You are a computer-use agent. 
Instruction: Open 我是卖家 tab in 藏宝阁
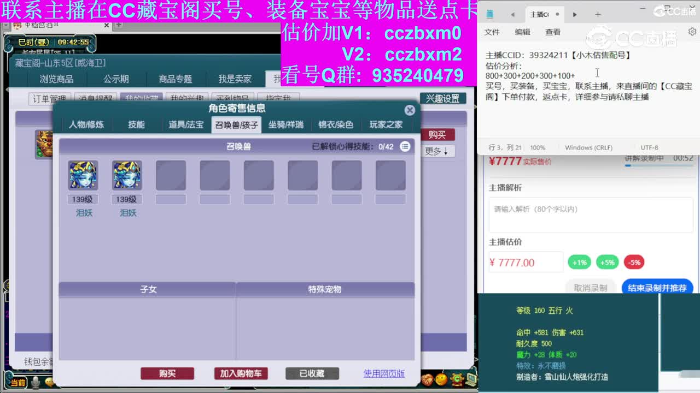tap(235, 79)
